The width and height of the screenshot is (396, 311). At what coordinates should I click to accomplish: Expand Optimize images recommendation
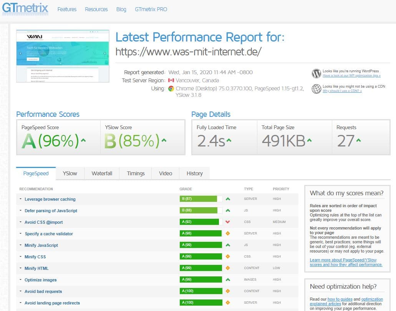coord(20,279)
